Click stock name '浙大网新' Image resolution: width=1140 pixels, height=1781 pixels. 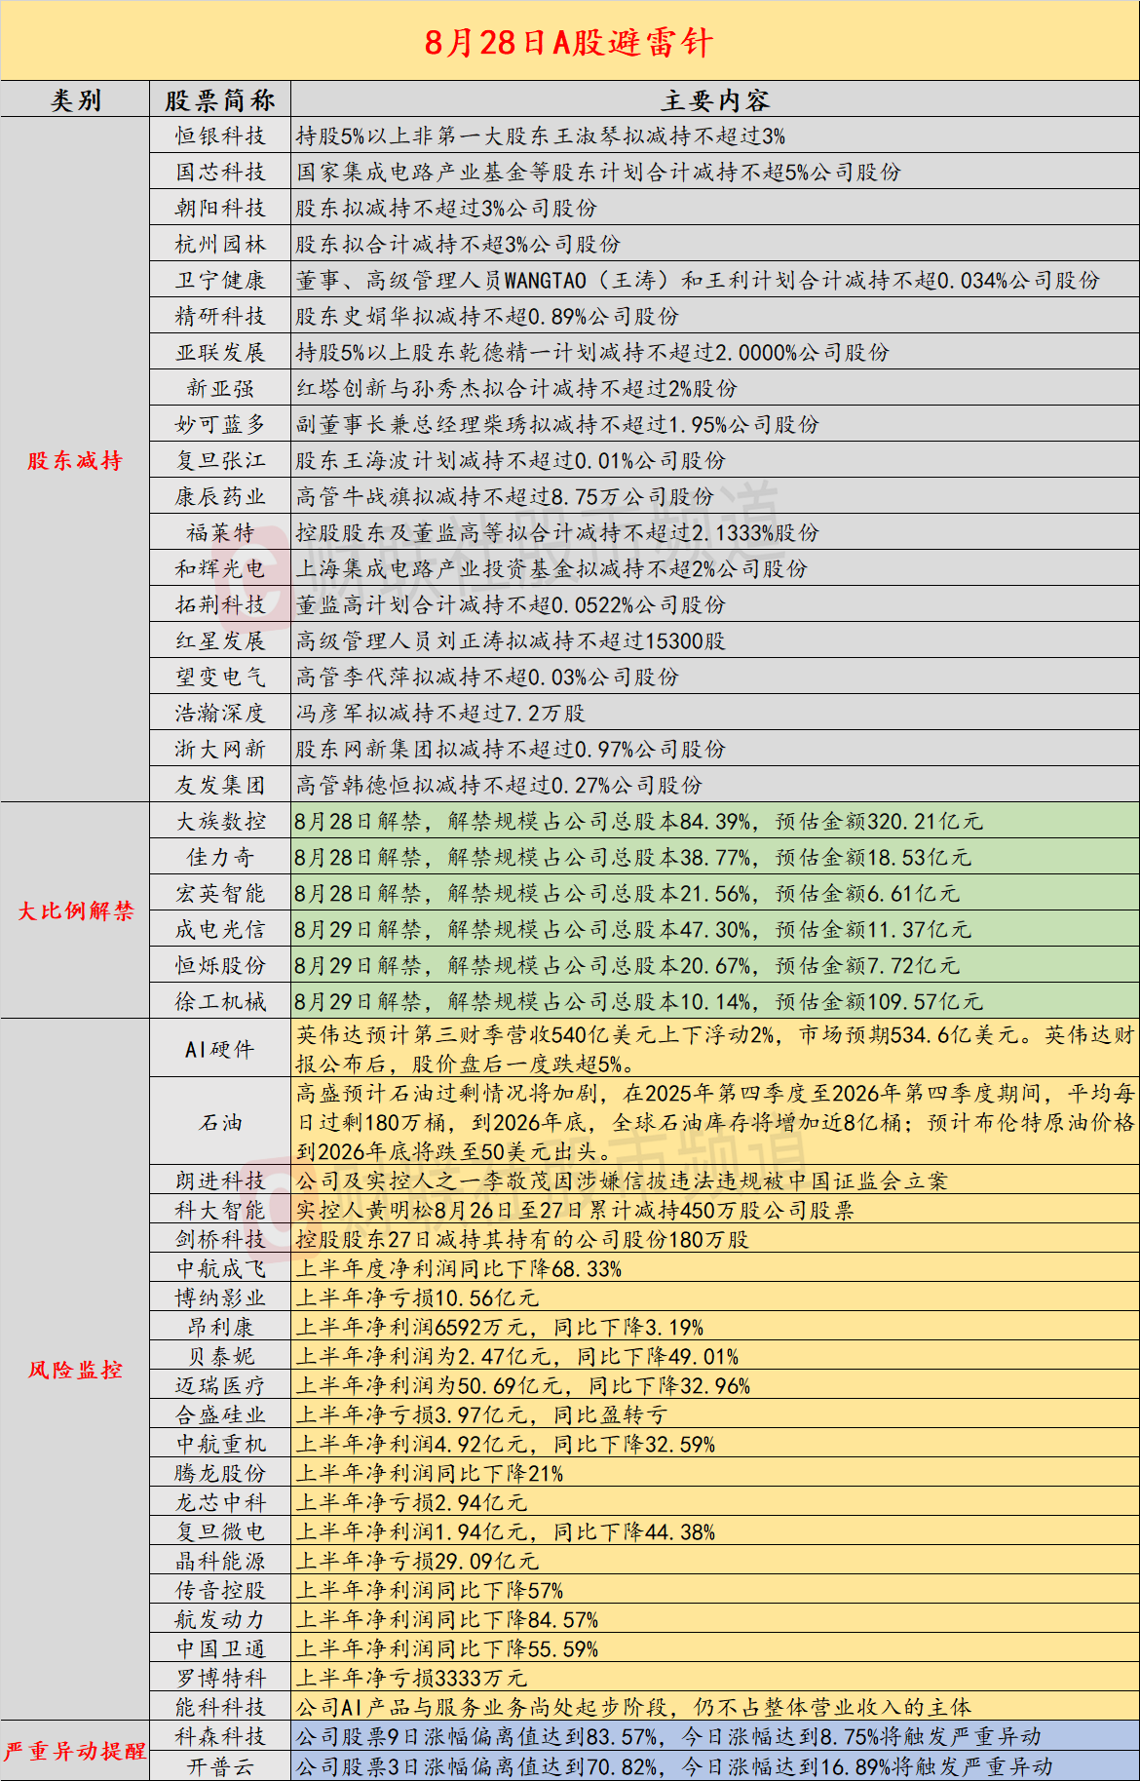[x=220, y=749]
